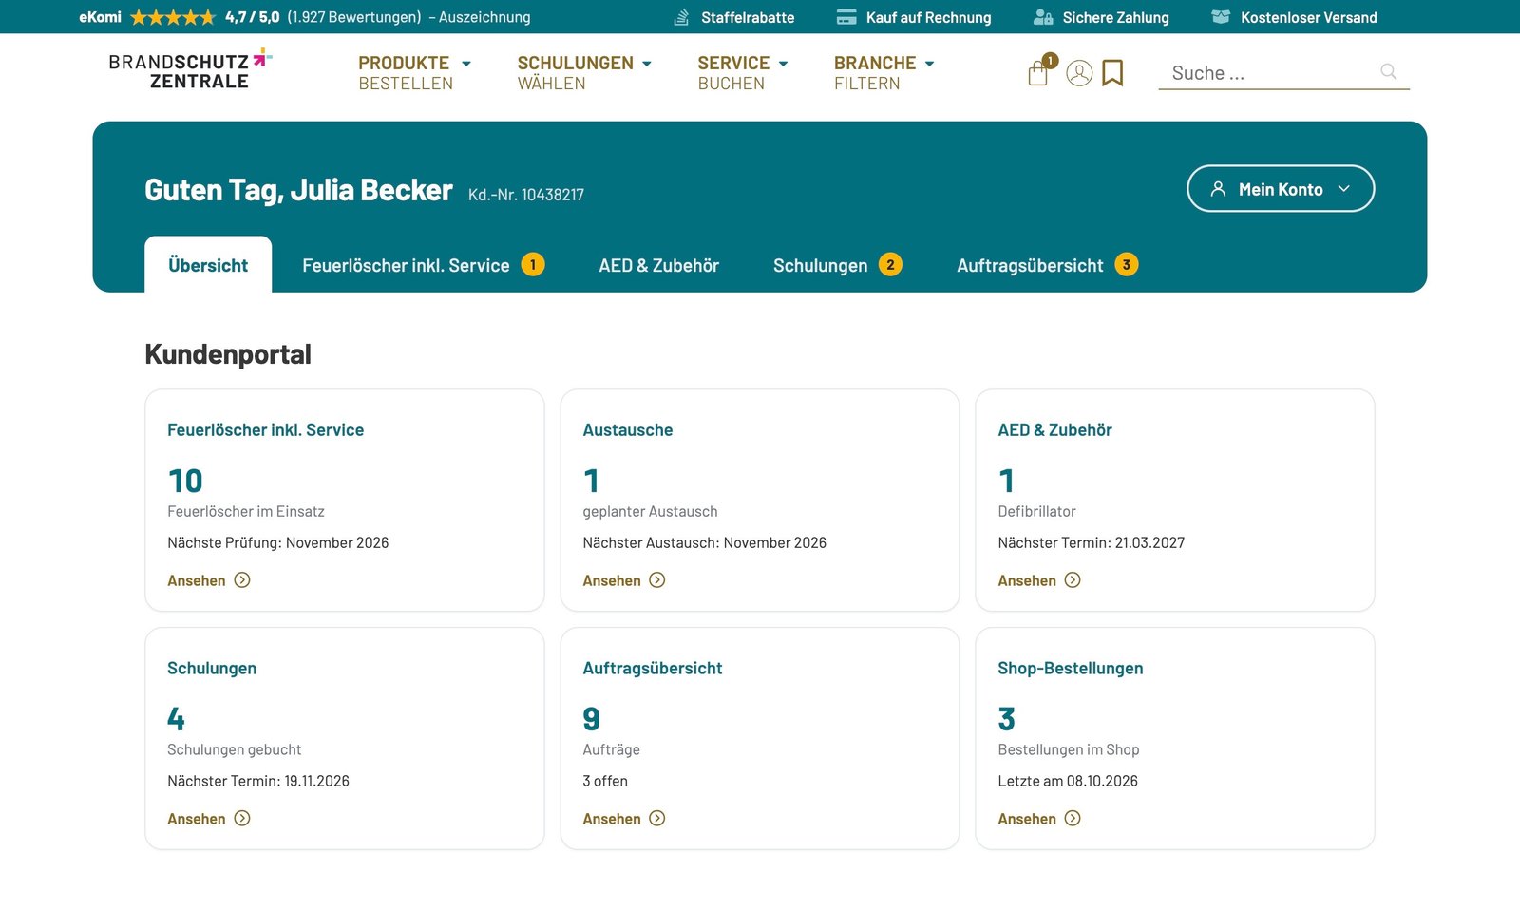Screen dimensions: 1520x909
Task: Switch to Feuerlöscher inkl. Service tab
Action: pyautogui.click(x=423, y=265)
